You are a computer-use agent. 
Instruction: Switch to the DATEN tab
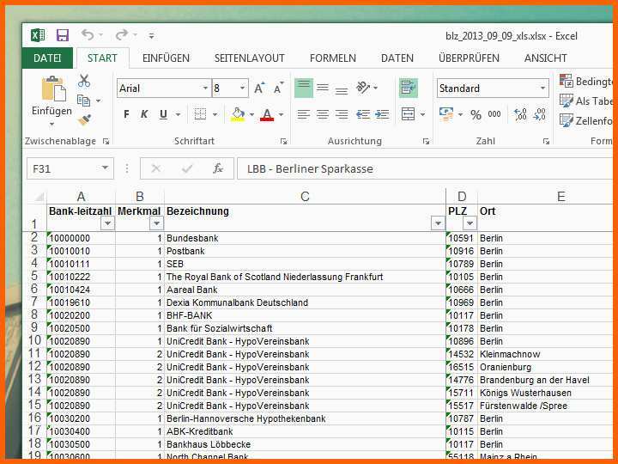point(397,58)
